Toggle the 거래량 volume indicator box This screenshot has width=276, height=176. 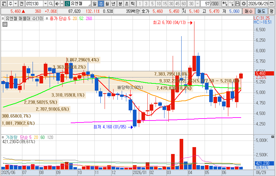click(x=3, y=137)
